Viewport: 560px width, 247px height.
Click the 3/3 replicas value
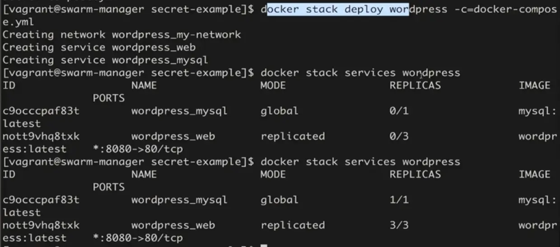[x=399, y=225]
